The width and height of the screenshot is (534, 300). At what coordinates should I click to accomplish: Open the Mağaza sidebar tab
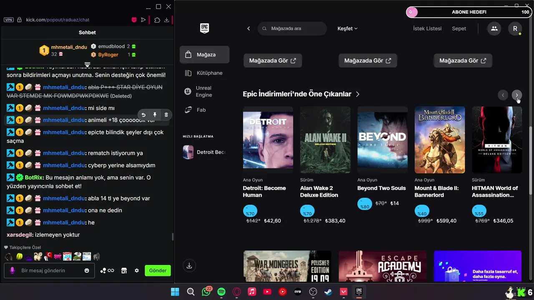(x=204, y=55)
